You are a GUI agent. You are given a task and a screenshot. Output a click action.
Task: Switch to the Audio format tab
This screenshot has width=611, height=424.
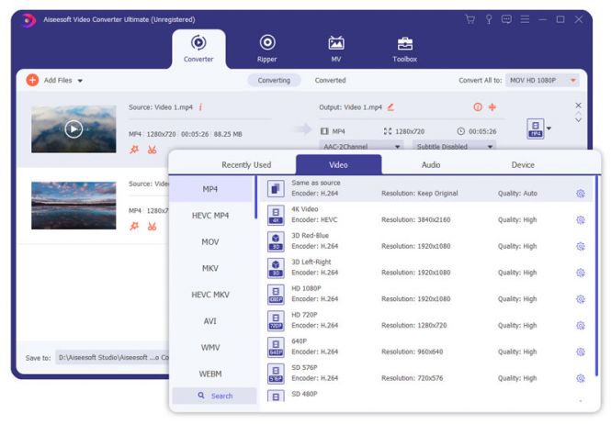pyautogui.click(x=431, y=164)
